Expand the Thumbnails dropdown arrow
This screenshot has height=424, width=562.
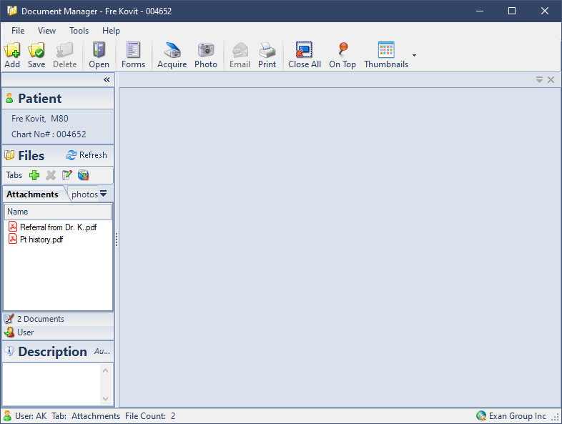coord(414,55)
